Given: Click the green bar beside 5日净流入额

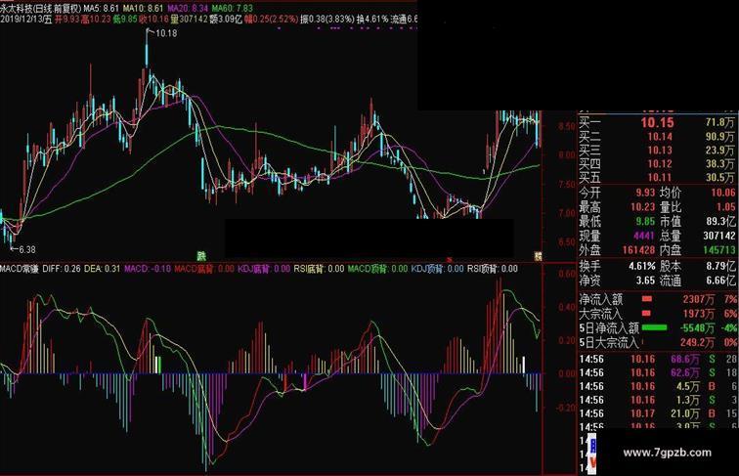Looking at the screenshot, I should point(655,327).
